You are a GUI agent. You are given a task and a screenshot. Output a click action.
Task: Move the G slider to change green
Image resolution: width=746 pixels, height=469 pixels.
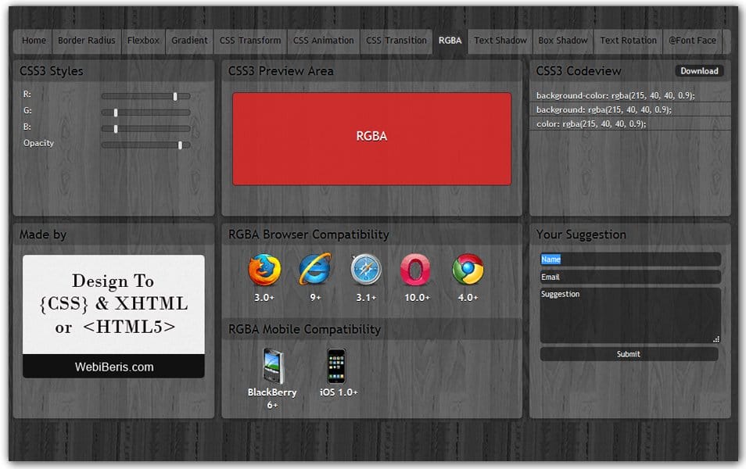116,113
